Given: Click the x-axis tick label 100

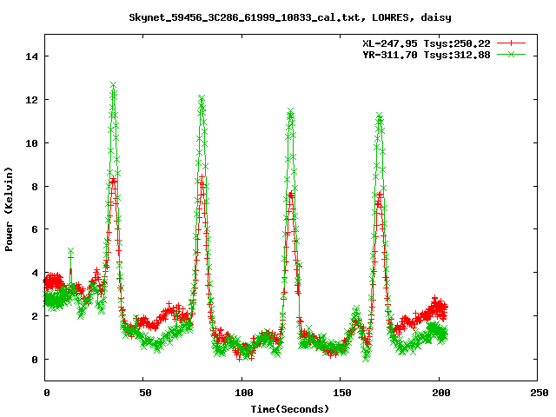Looking at the screenshot, I should 244,393.
